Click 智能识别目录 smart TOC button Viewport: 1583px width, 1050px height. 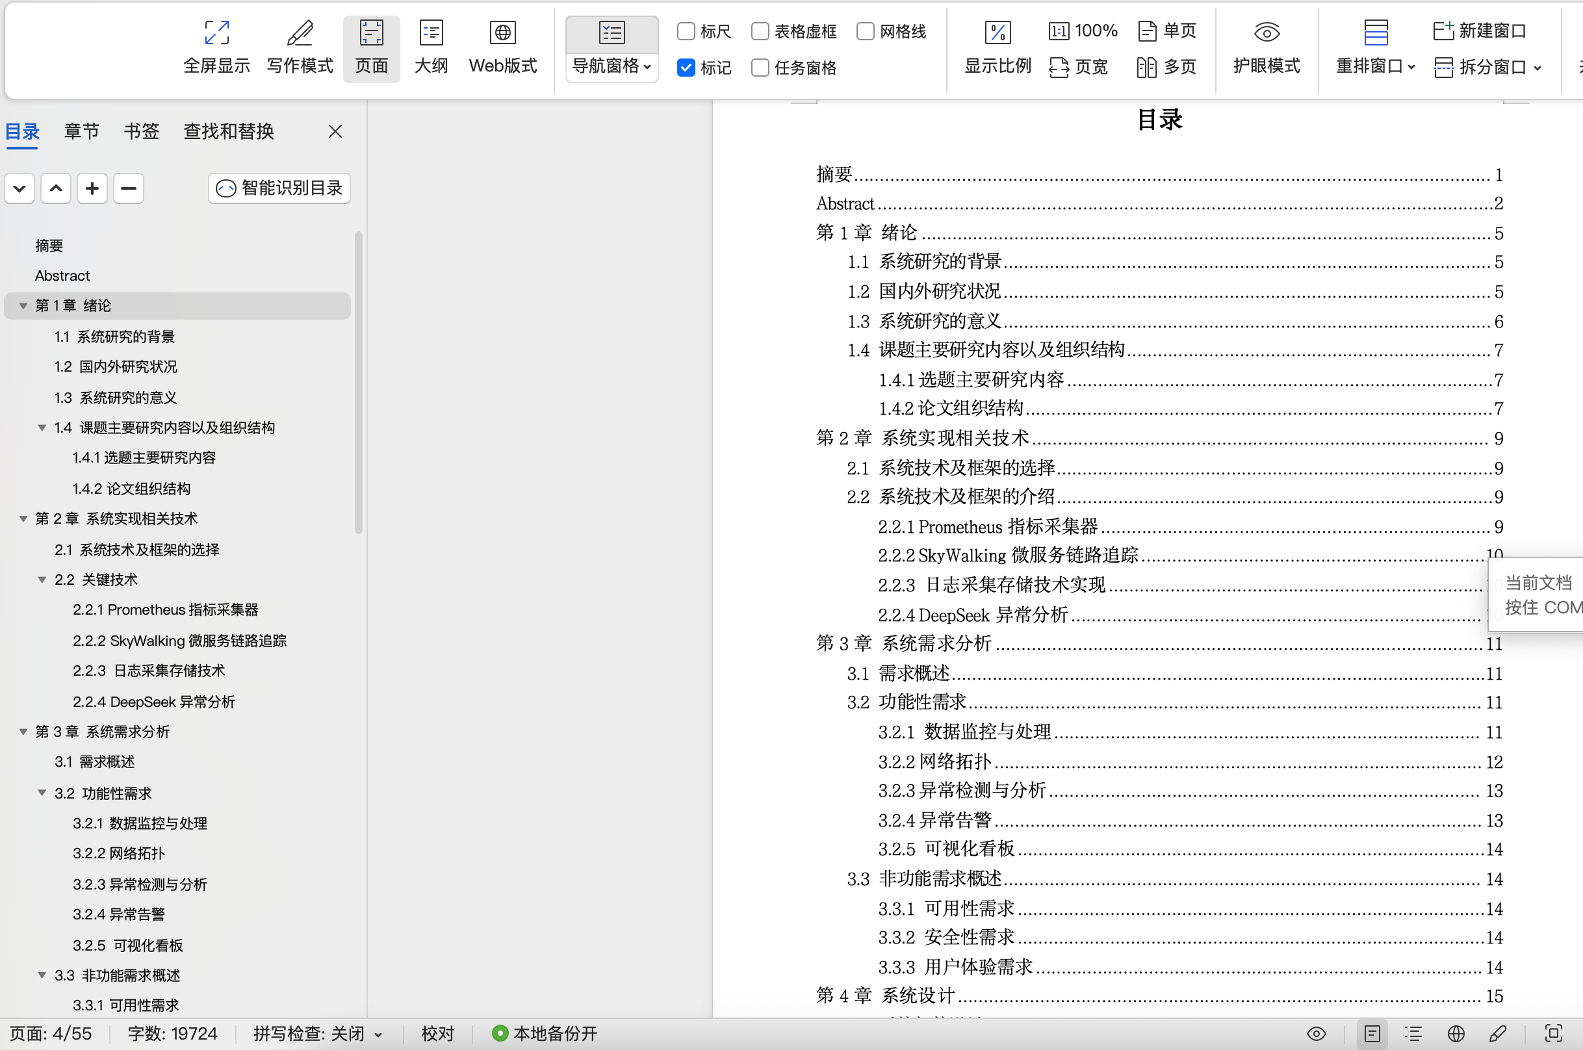click(279, 188)
